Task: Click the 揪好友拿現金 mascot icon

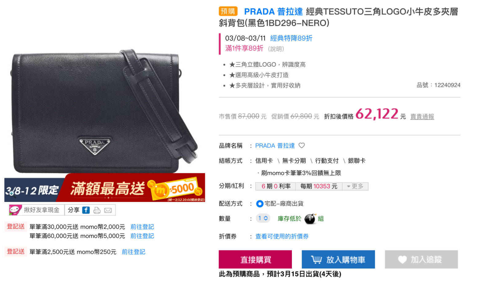Action: click(15, 210)
